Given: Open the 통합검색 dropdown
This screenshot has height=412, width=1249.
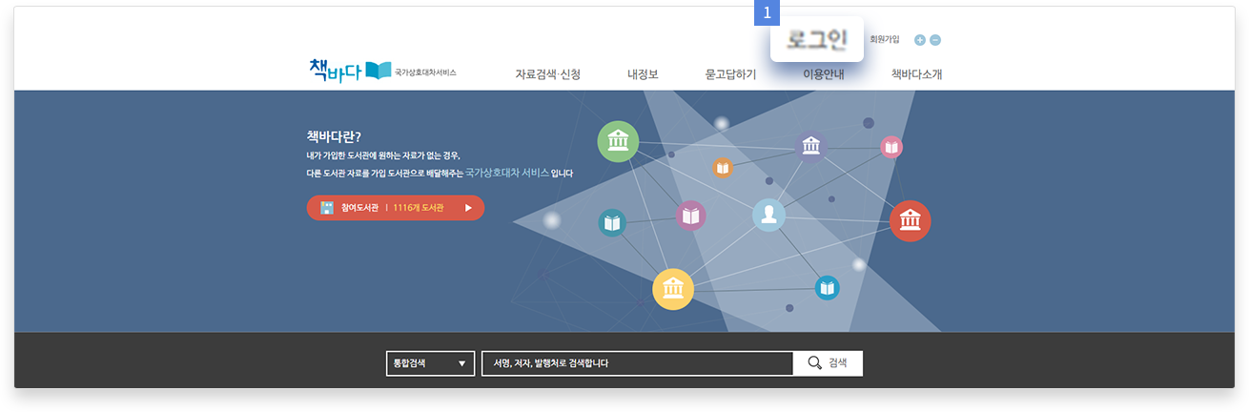Looking at the screenshot, I should pyautogui.click(x=430, y=363).
